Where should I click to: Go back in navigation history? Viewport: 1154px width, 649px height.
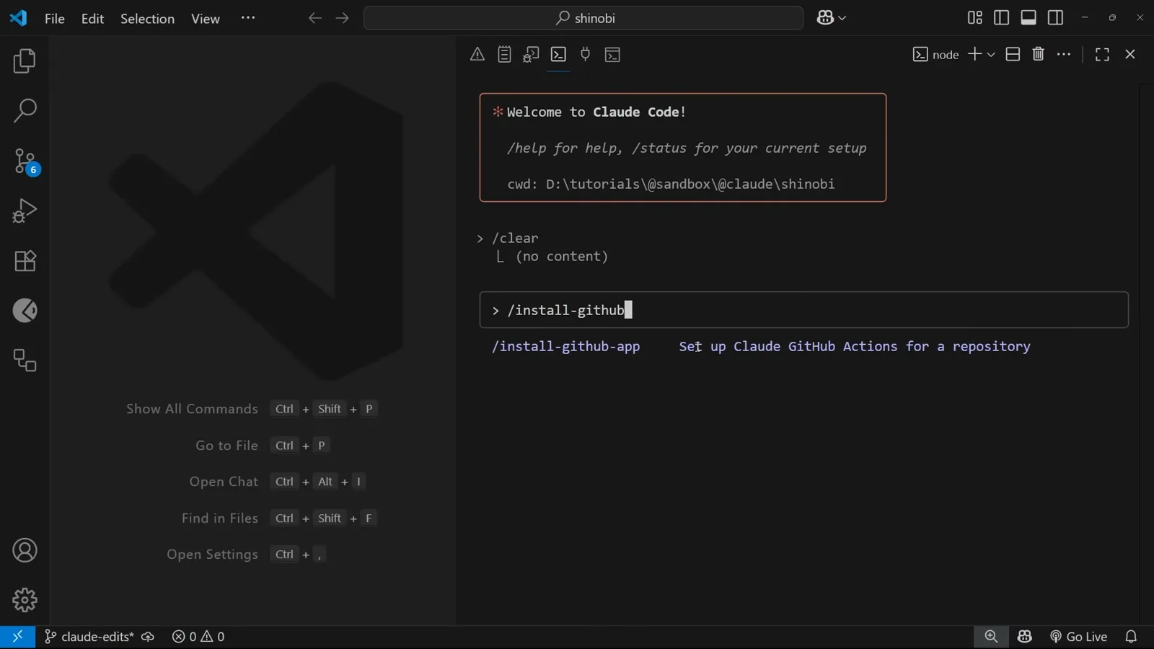point(315,18)
